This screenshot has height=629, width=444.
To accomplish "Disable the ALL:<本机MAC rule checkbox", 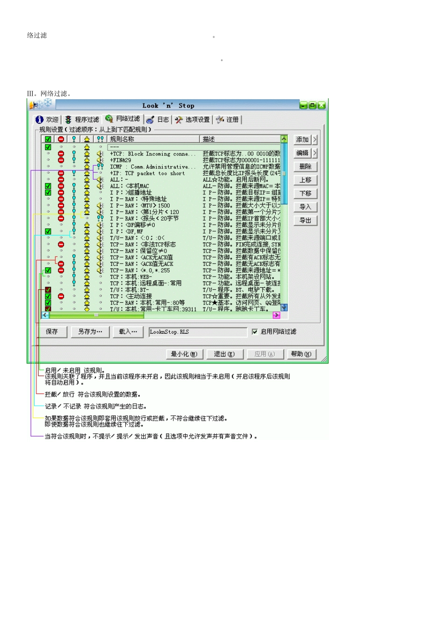I will [48, 186].
